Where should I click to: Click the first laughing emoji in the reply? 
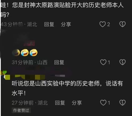click(x=16, y=52)
